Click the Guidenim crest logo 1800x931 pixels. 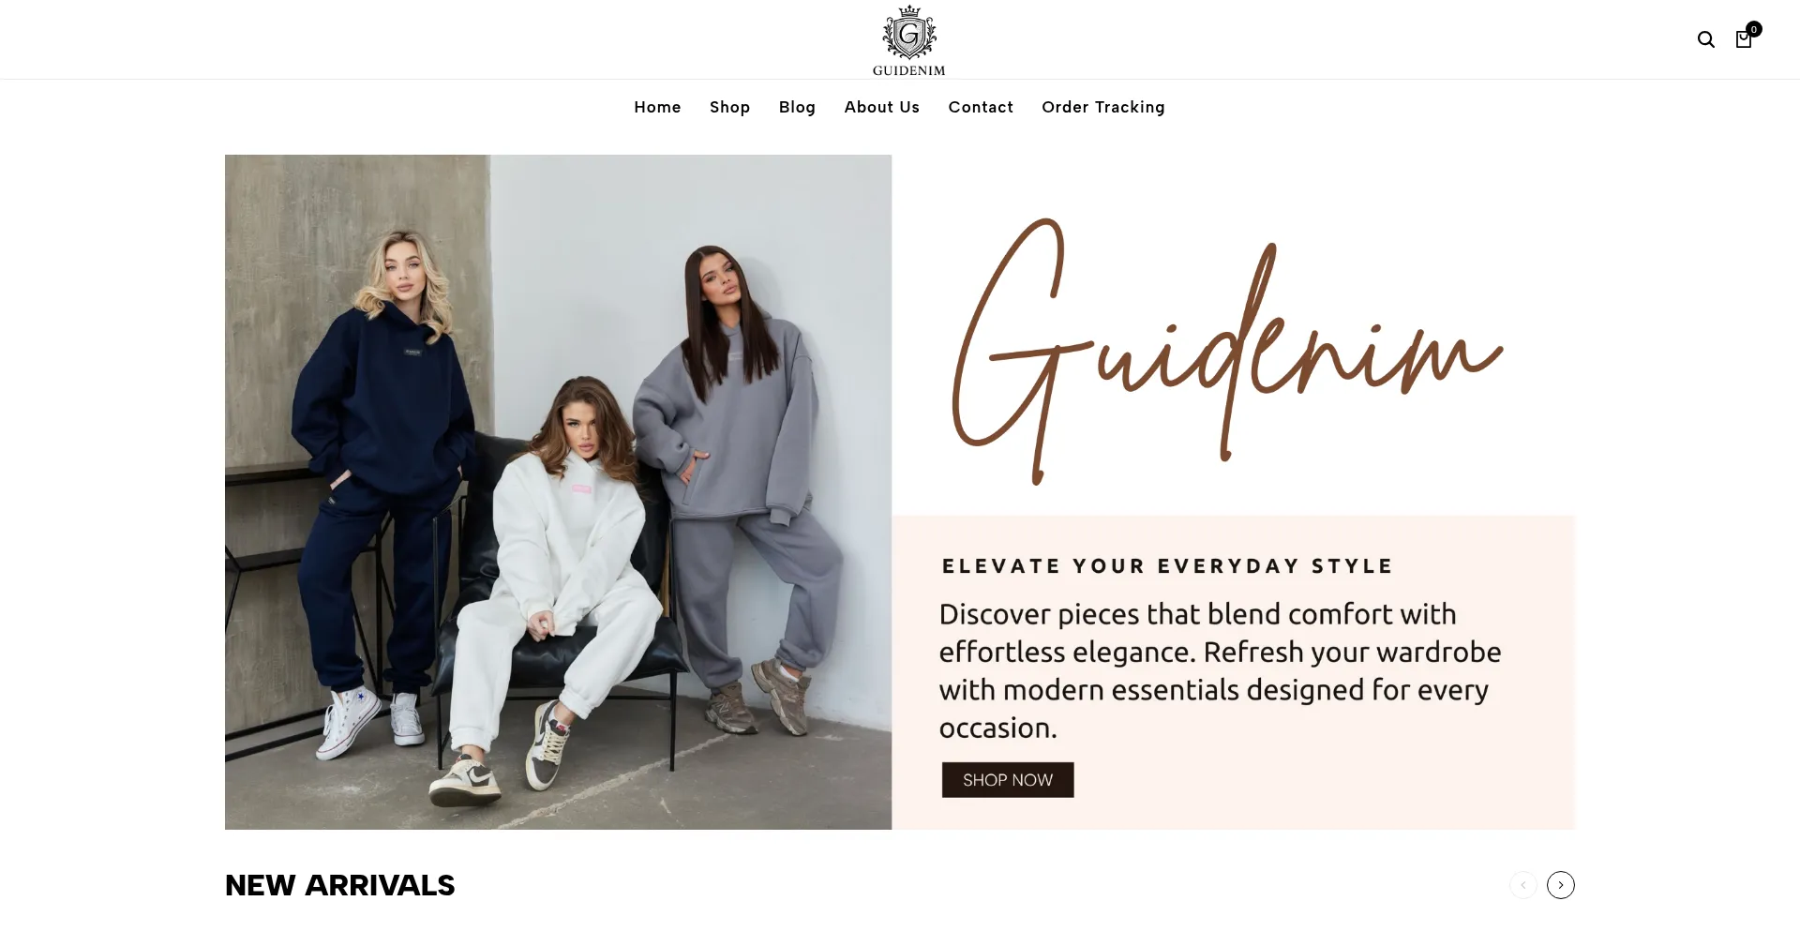click(908, 33)
